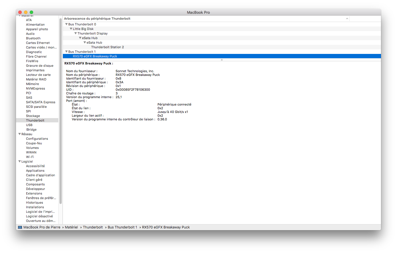Collapse the Bus Thunderbolt 0 tree node
This screenshot has width=397, height=253.
(x=66, y=24)
